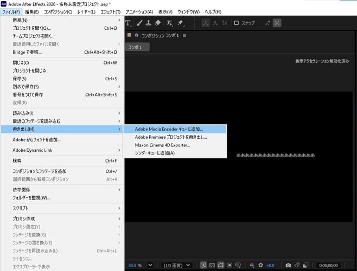Open the 編集(E) menu
The image size is (357, 271).
click(32, 12)
